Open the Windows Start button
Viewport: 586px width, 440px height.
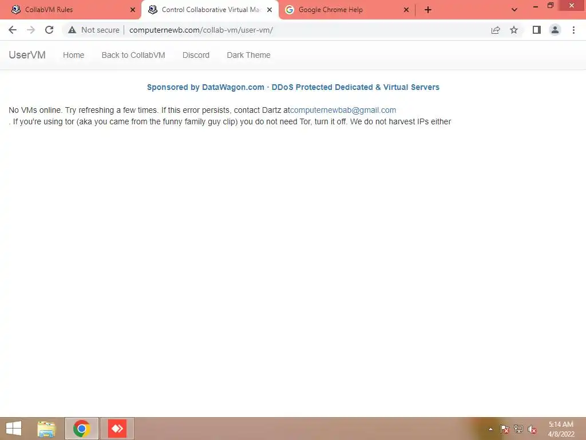pyautogui.click(x=14, y=429)
